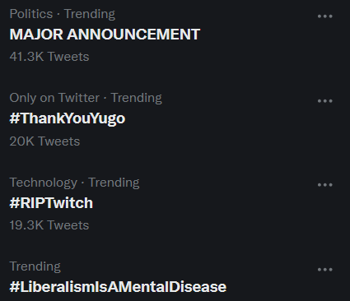
Task: Open more options for MAJOR ANNOUNCEMENT trend
Action: (325, 16)
